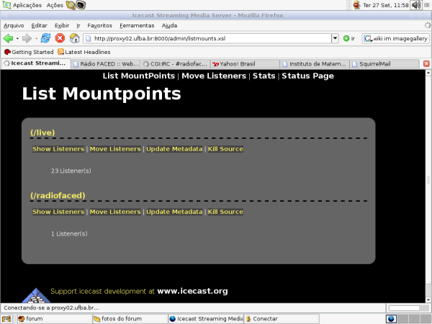Screen dimensions: 432x324
Task: Open the Latest Headlines feed bookmark
Action: 84,52
